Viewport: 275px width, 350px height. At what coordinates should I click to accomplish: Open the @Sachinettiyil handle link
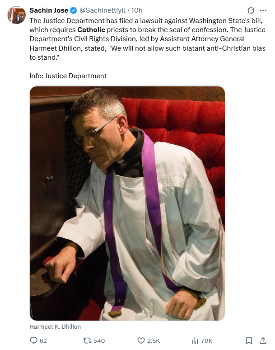(x=103, y=10)
